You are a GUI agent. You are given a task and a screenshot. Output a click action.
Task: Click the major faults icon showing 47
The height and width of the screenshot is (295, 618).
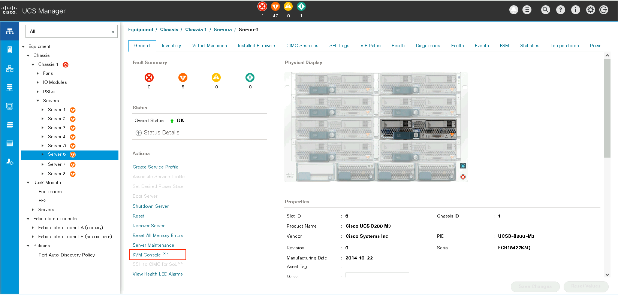(x=275, y=6)
